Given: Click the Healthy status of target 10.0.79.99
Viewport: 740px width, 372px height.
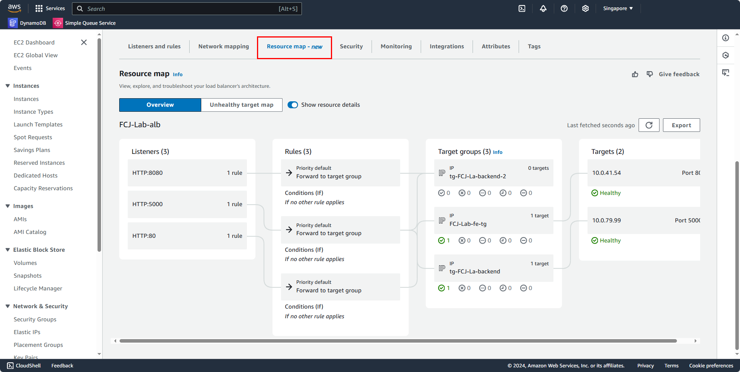Looking at the screenshot, I should pyautogui.click(x=606, y=241).
